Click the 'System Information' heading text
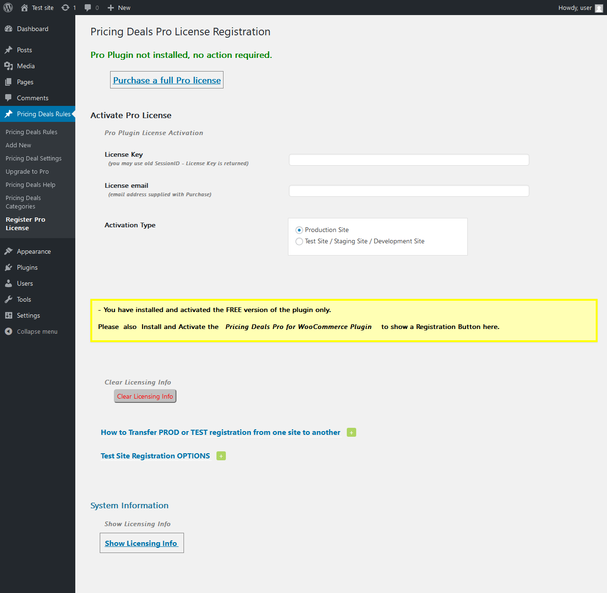This screenshot has height=593, width=607. (129, 505)
